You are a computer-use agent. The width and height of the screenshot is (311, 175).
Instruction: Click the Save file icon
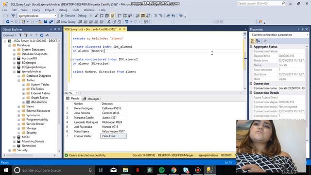pyautogui.click(x=46, y=22)
